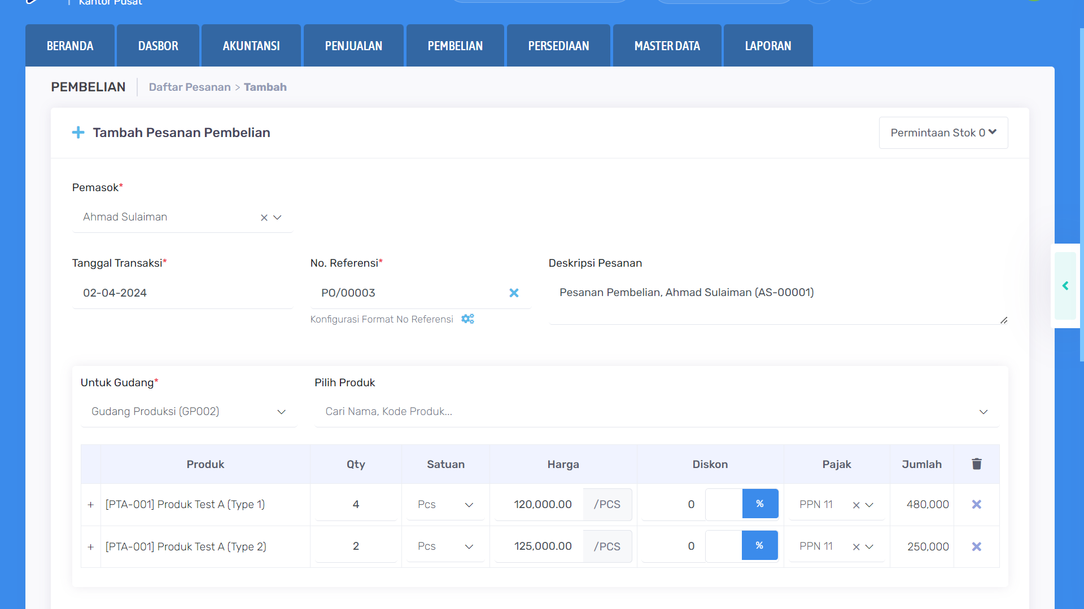Viewport: 1084px width, 609px height.
Task: Click the Diskon column header
Action: click(710, 464)
